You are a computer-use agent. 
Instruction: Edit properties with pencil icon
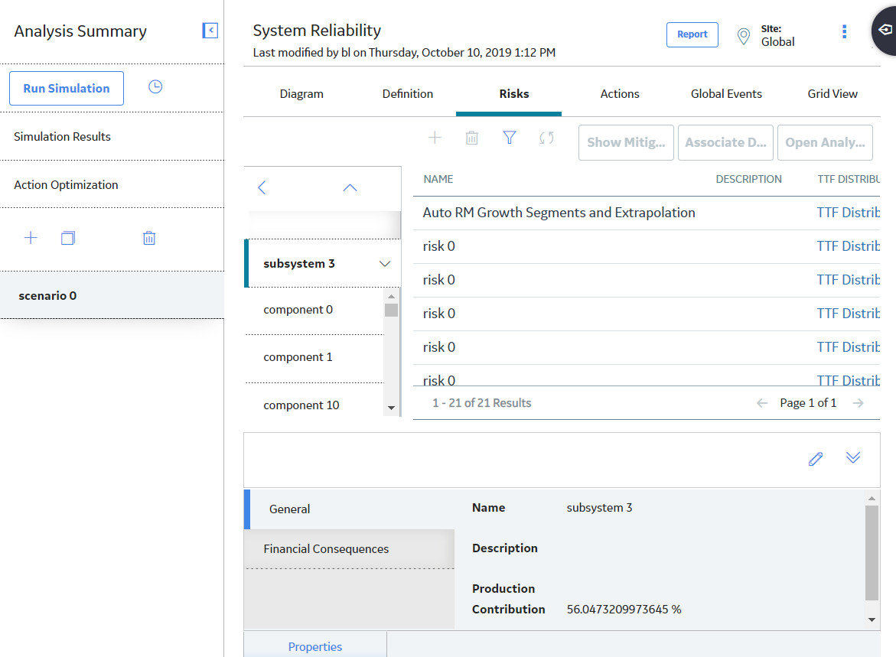click(816, 459)
